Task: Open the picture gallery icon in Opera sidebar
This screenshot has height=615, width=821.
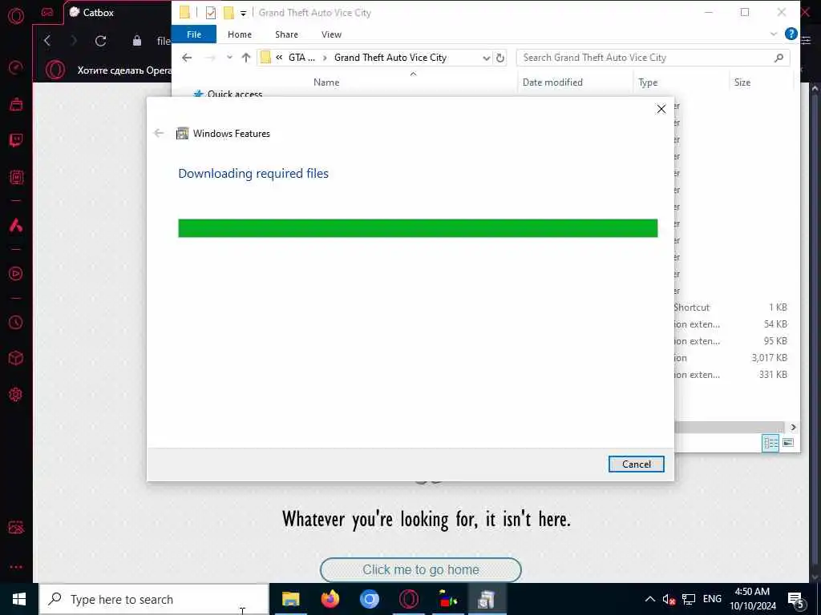Action: (x=16, y=527)
